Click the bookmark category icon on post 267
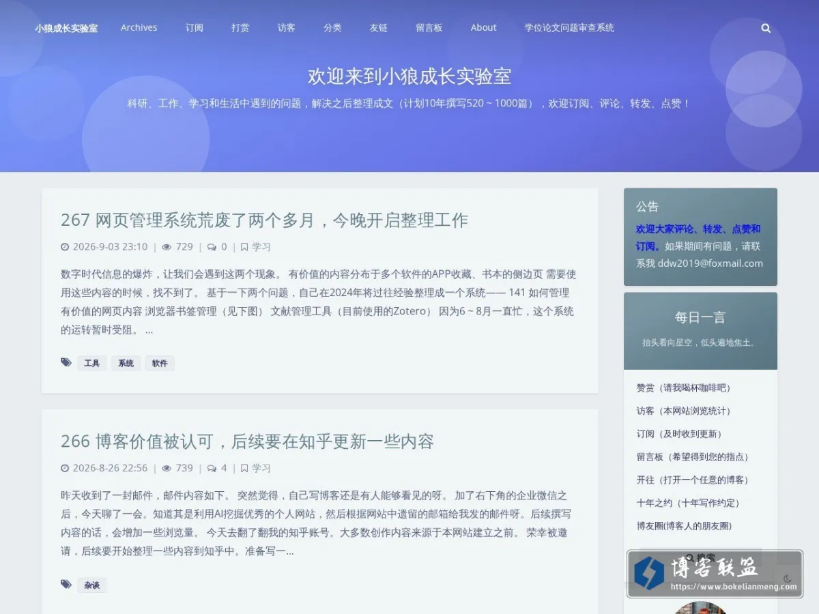Viewport: 819px width, 614px height. pos(244,247)
